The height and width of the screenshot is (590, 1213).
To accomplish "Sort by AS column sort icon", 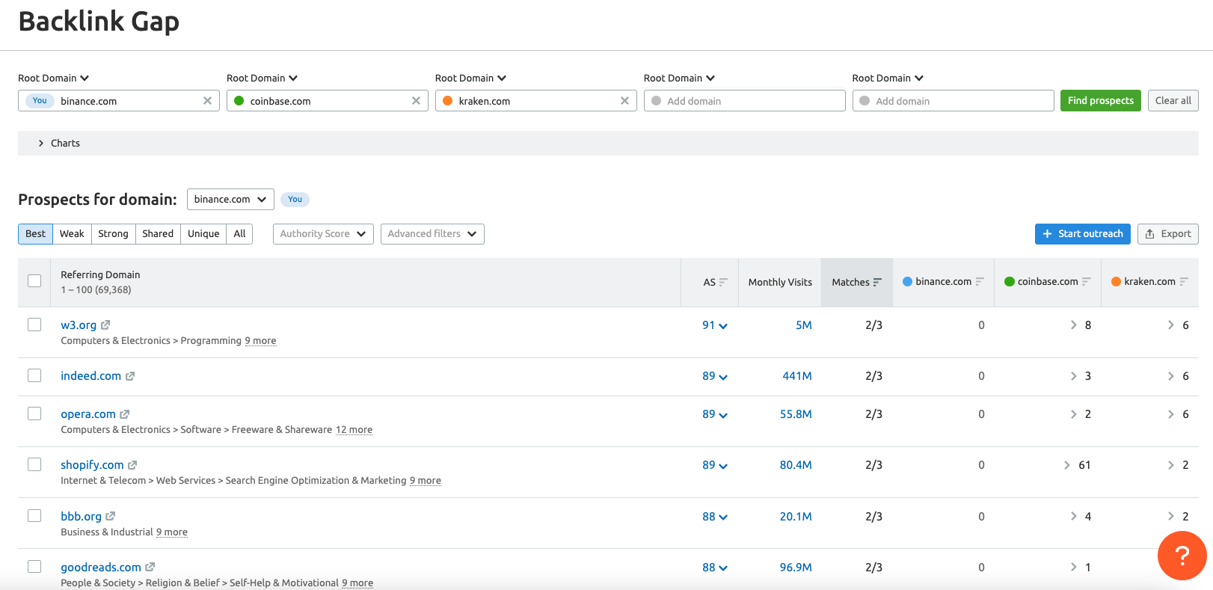I will point(723,282).
